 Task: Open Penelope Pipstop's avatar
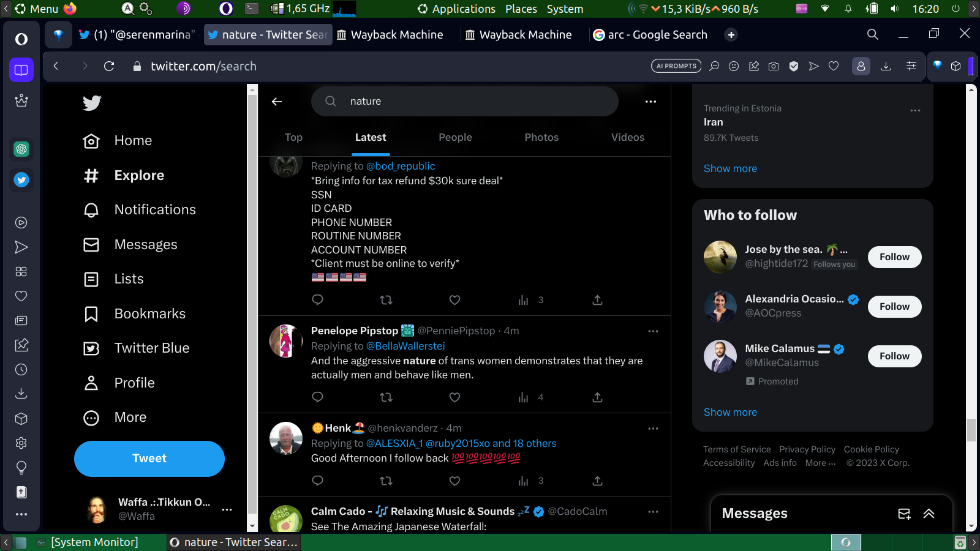pyautogui.click(x=286, y=341)
